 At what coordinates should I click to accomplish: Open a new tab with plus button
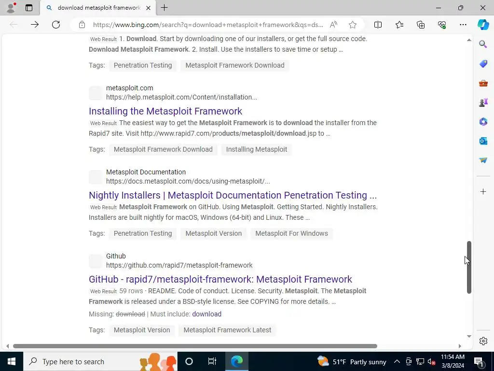coord(164,8)
